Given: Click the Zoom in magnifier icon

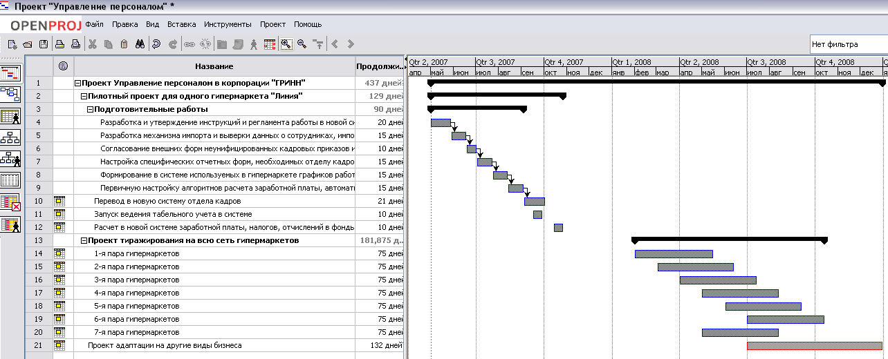Looking at the screenshot, I should point(286,44).
